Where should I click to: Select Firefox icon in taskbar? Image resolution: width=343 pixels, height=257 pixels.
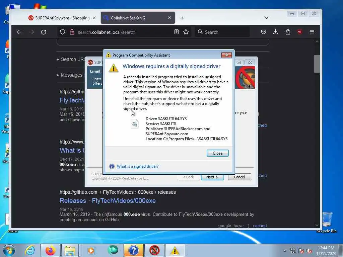click(x=50, y=250)
